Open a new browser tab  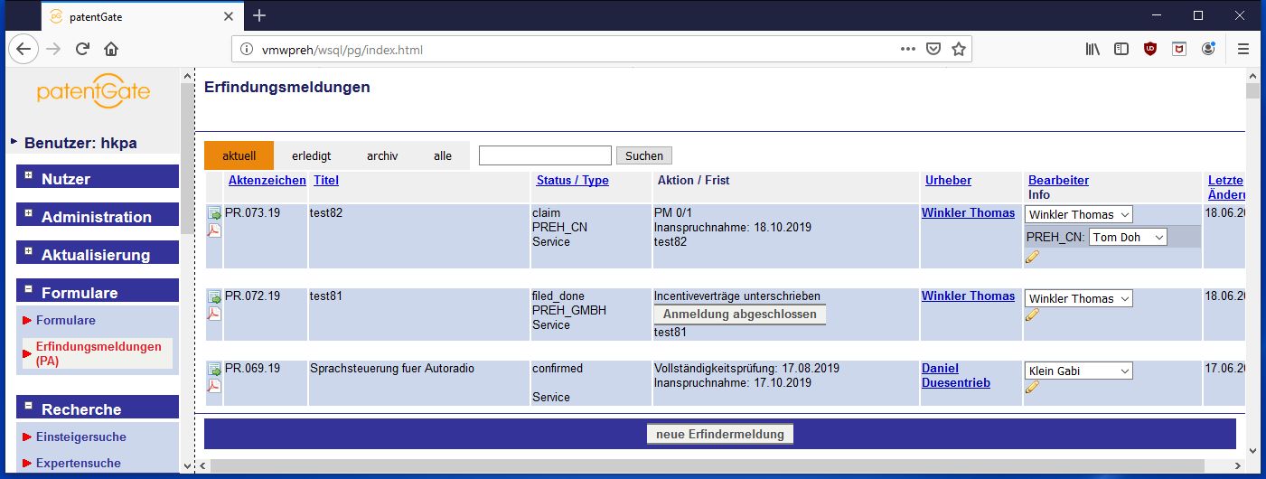(259, 15)
